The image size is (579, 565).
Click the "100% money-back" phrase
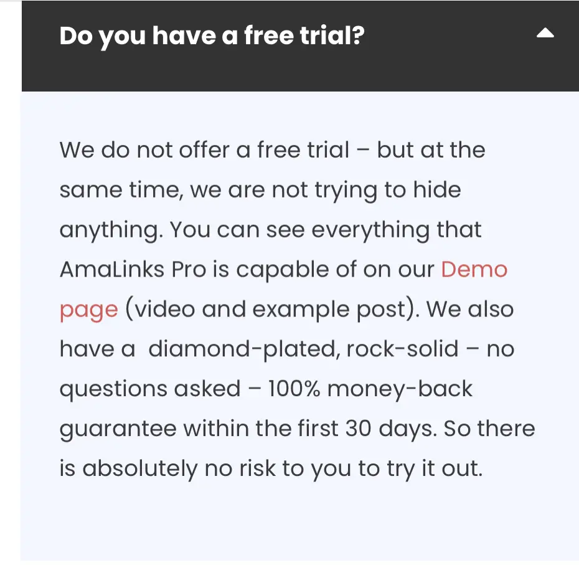(370, 389)
